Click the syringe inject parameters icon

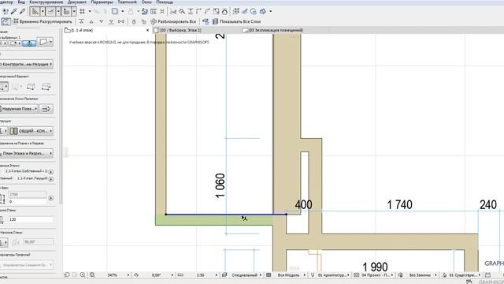click(23, 12)
